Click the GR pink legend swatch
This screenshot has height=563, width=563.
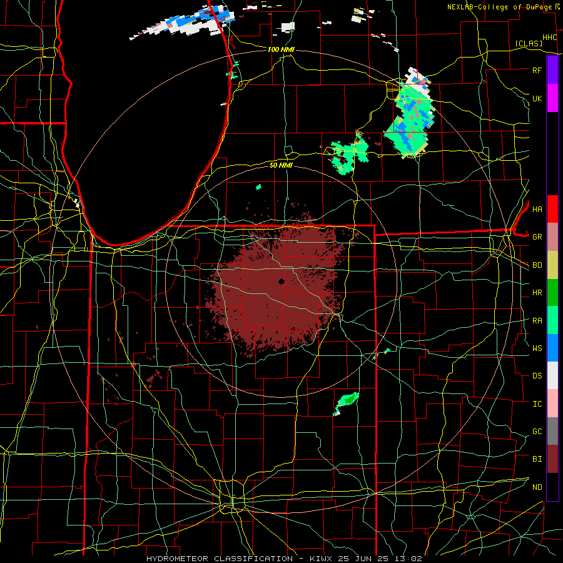pos(552,236)
